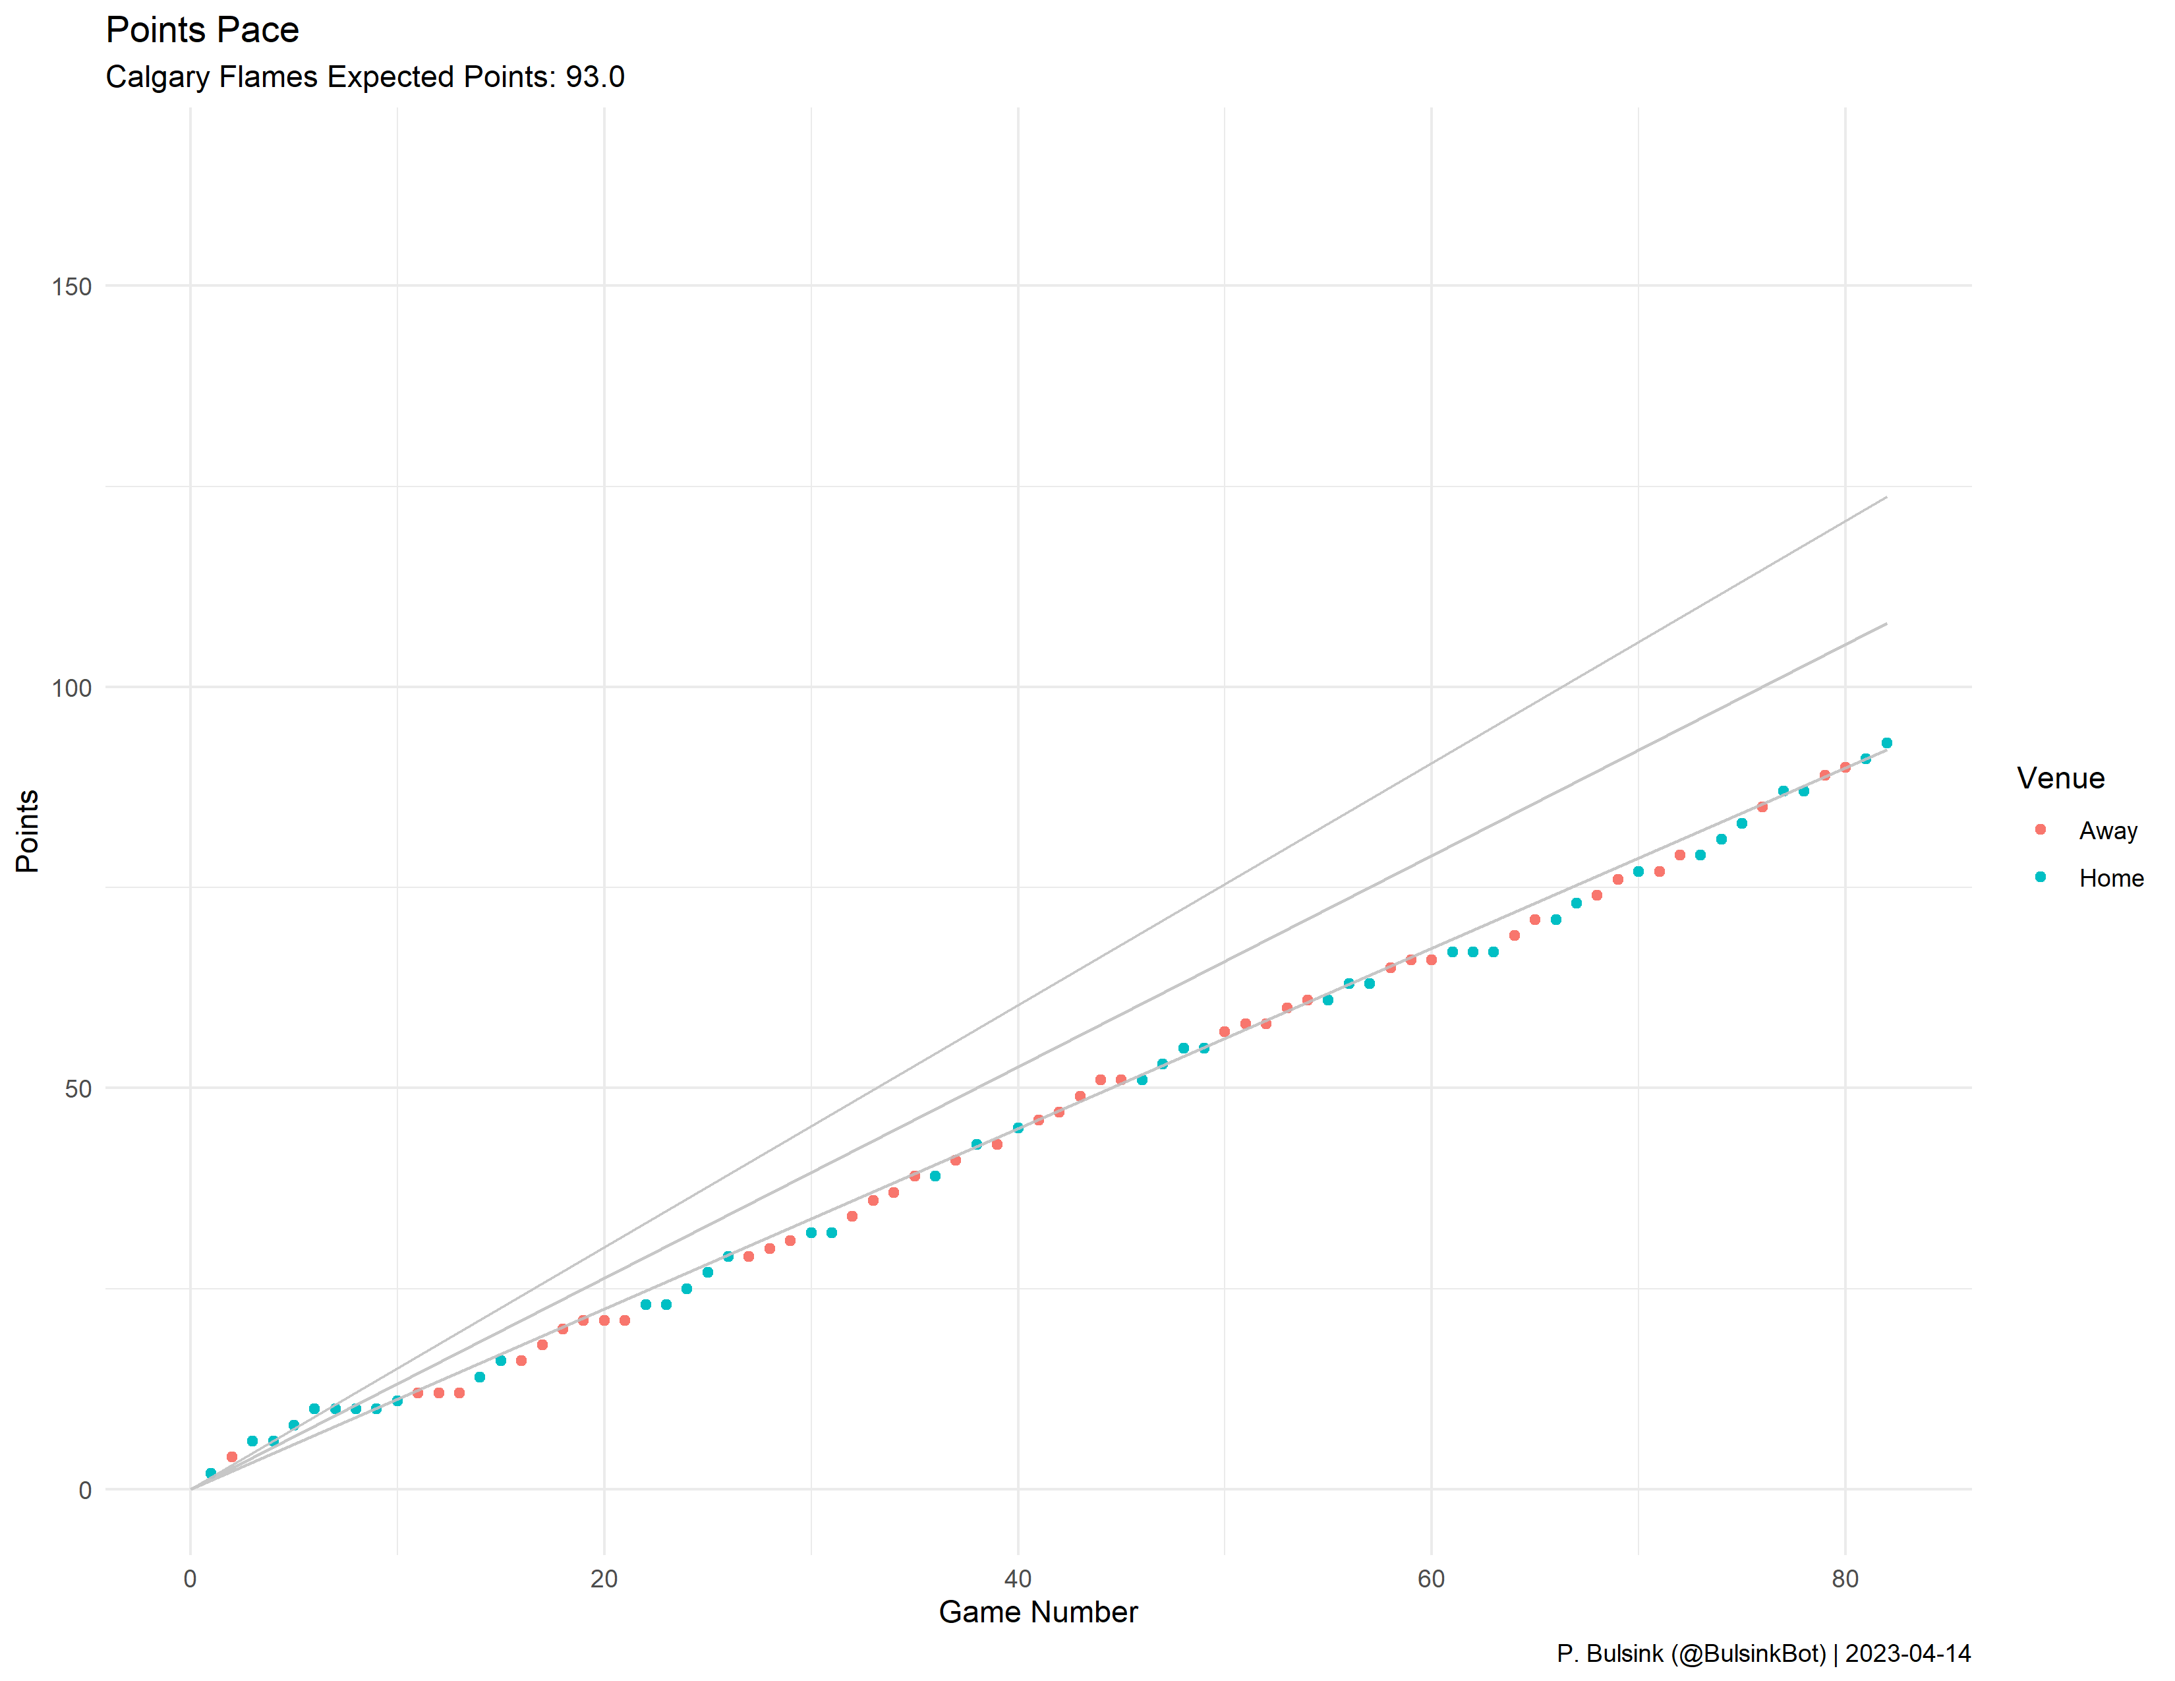Click the y-axis tick label '0'
The height and width of the screenshot is (1681, 2175).
point(84,1490)
